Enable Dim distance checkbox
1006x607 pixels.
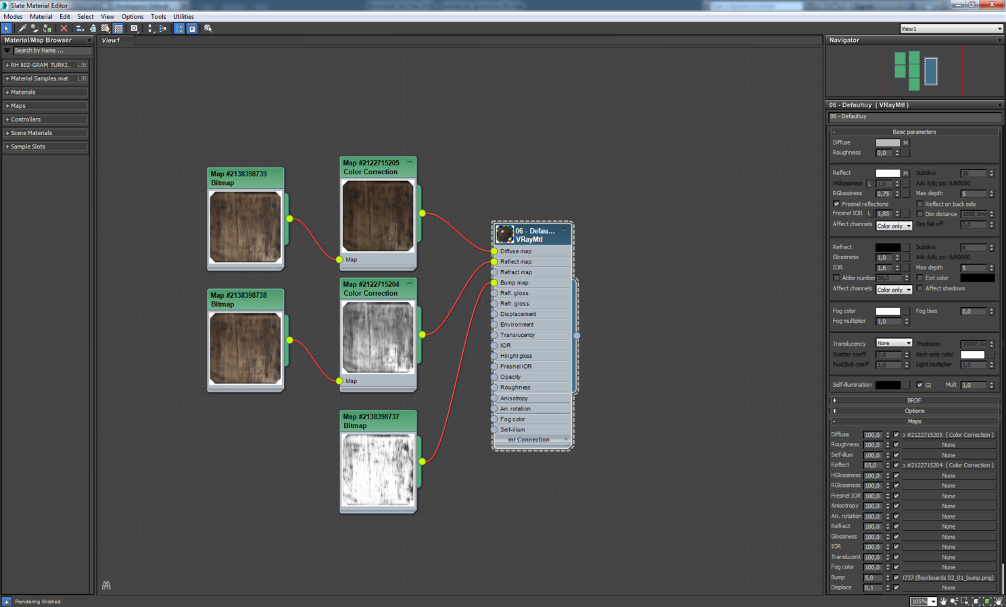[x=919, y=214]
